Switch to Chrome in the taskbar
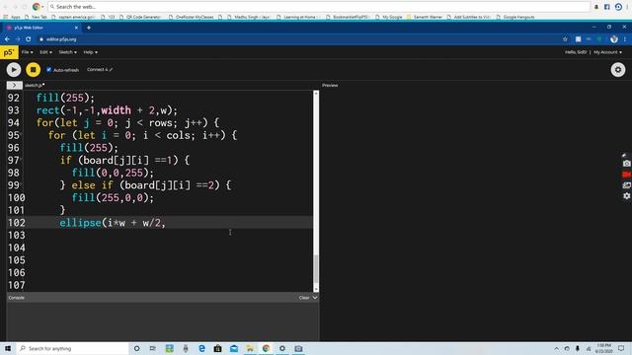This screenshot has width=632, height=355. [x=266, y=348]
